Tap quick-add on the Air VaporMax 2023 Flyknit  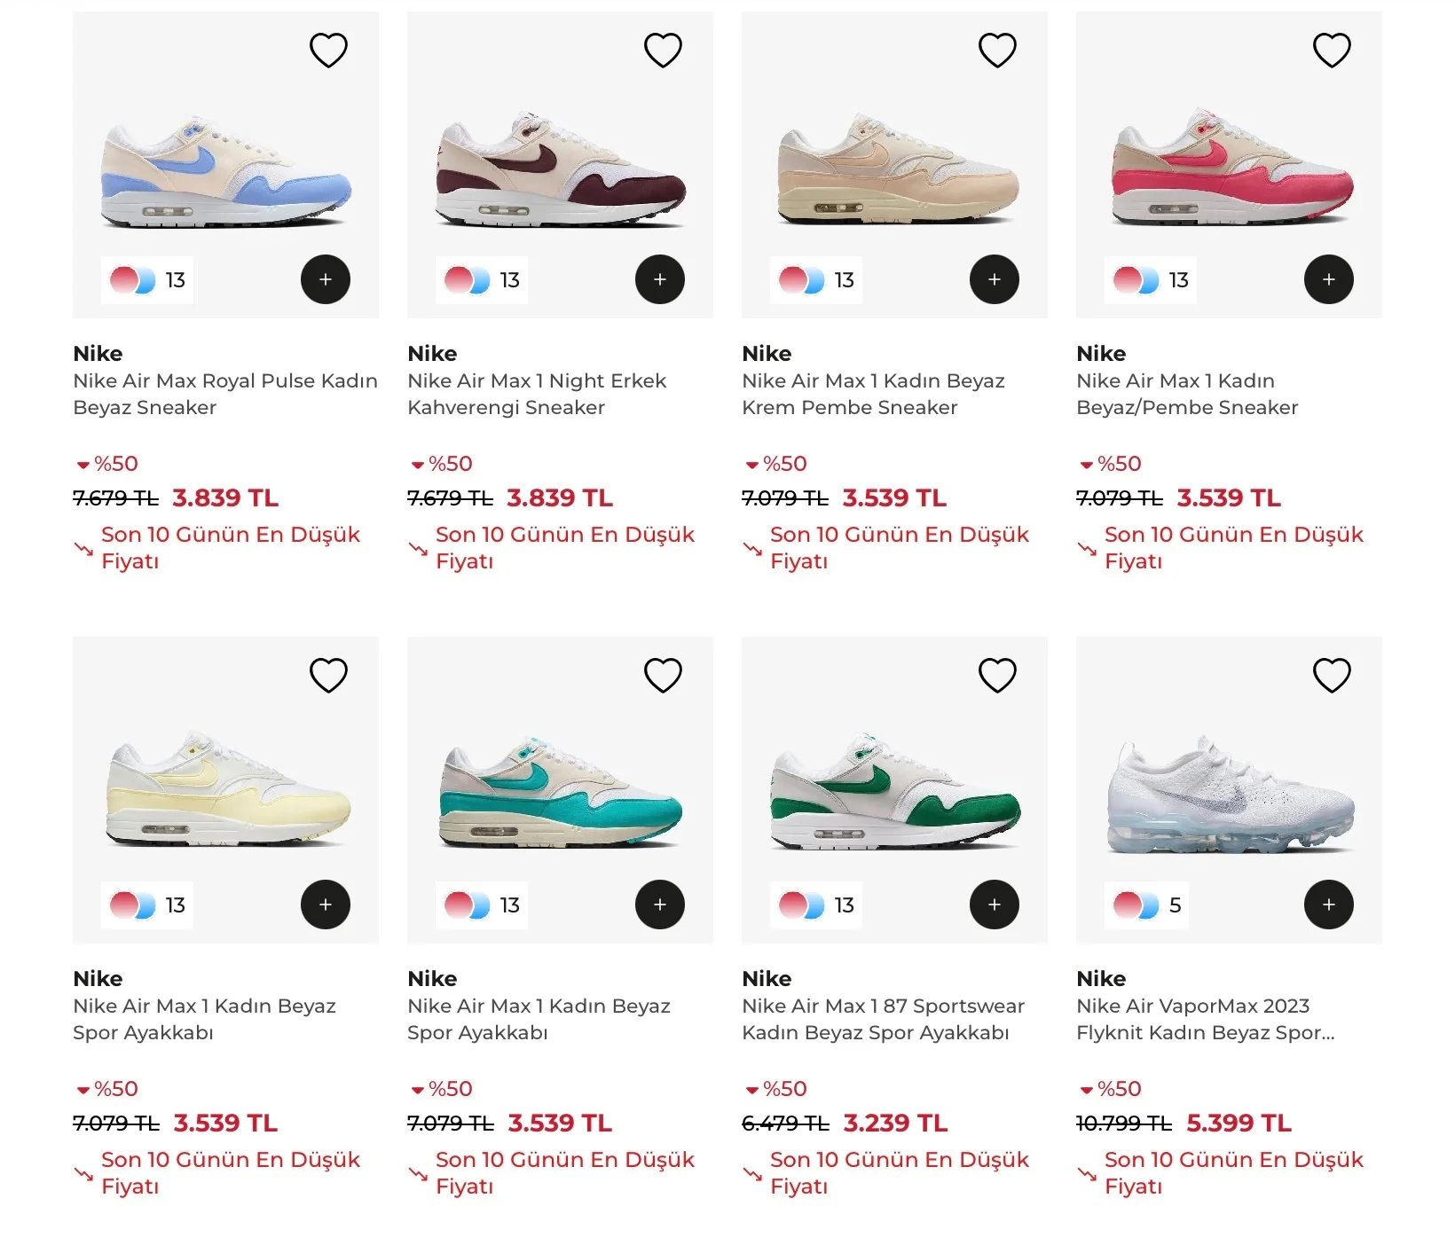[x=1329, y=905]
